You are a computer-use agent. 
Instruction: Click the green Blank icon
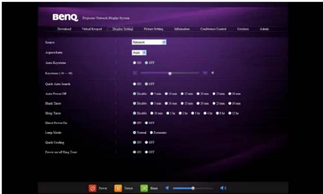(x=144, y=188)
